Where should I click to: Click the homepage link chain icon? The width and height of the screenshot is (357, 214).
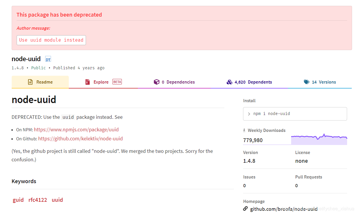[245, 209]
